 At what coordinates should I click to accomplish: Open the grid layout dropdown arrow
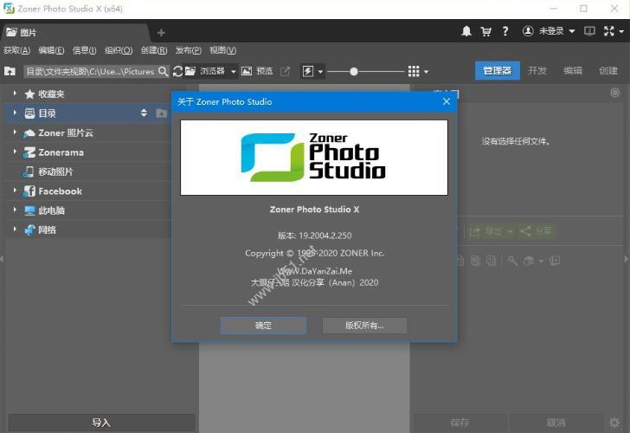point(426,72)
